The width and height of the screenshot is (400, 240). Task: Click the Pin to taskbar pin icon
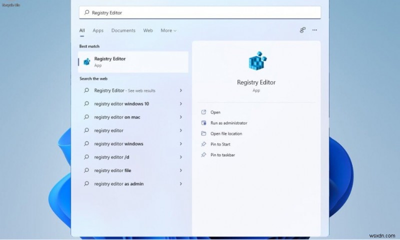point(203,155)
